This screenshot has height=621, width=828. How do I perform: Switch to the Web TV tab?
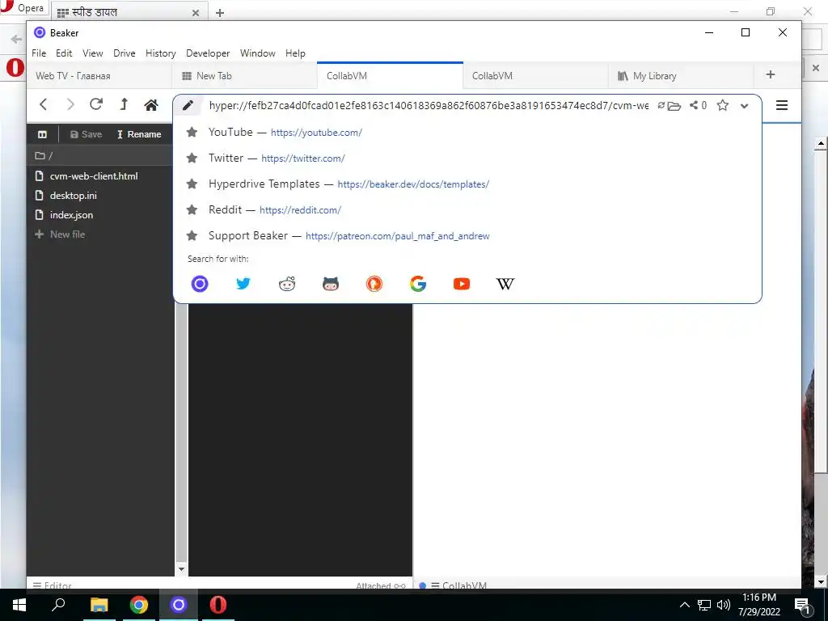tap(99, 75)
